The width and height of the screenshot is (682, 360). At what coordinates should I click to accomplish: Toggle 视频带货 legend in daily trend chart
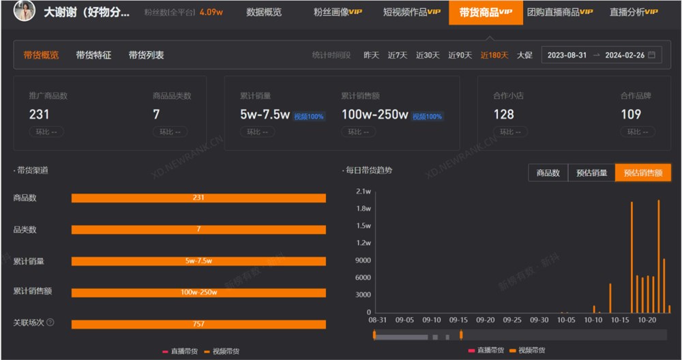pos(527,350)
